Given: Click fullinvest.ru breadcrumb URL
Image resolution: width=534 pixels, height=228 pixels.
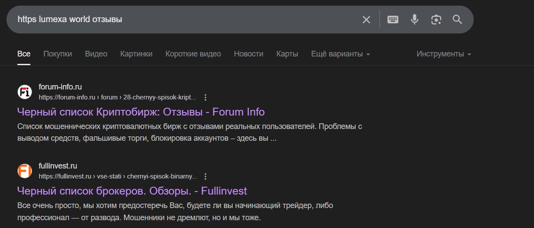Looking at the screenshot, I should 118,176.
